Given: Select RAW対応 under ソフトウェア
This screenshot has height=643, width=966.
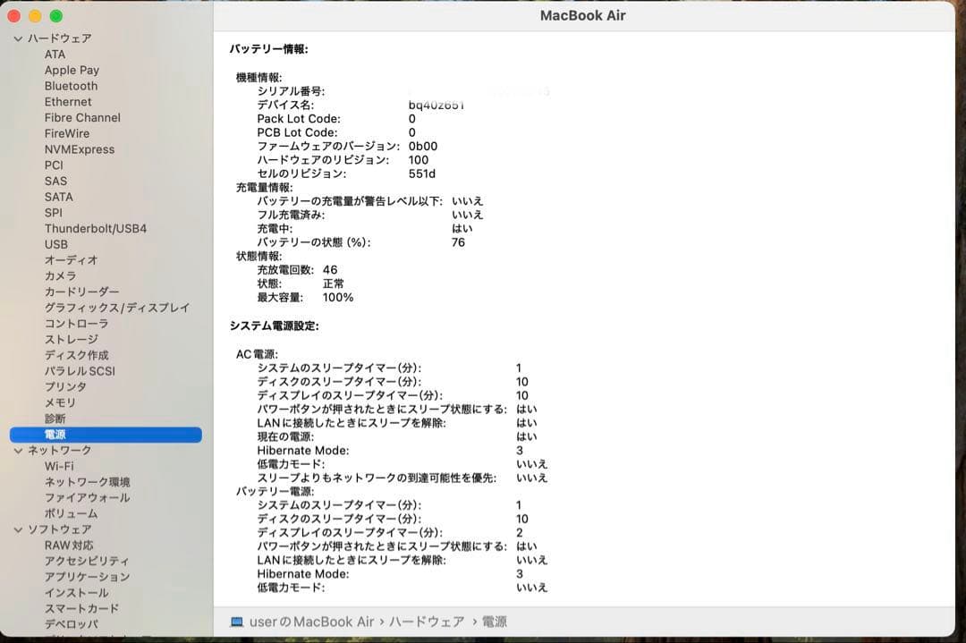Looking at the screenshot, I should pos(69,546).
